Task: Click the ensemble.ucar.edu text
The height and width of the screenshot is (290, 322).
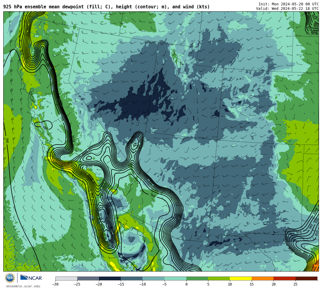Action: point(23,286)
